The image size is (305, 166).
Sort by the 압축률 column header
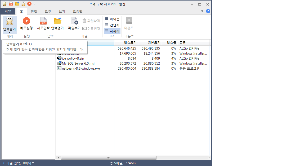click(170, 43)
